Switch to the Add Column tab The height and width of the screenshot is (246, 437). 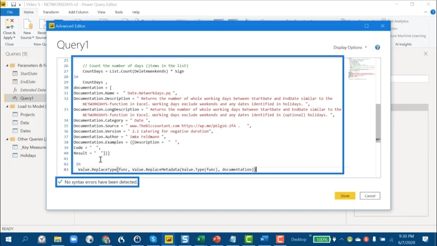(78, 12)
